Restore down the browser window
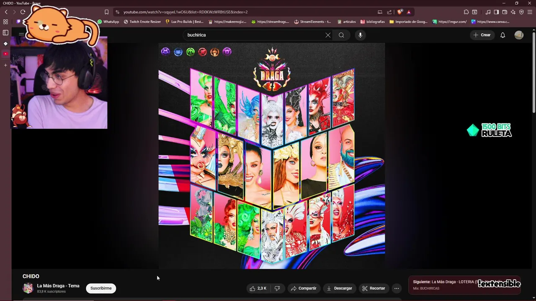The width and height of the screenshot is (536, 301). 517,3
